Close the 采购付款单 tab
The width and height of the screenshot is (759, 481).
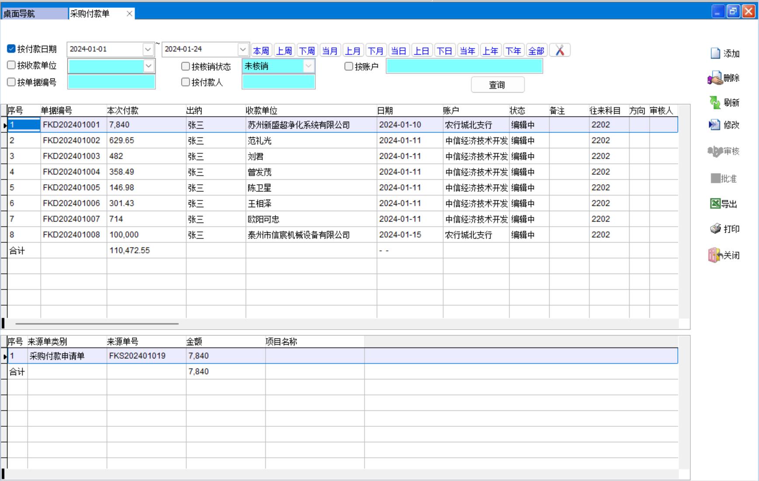click(129, 14)
